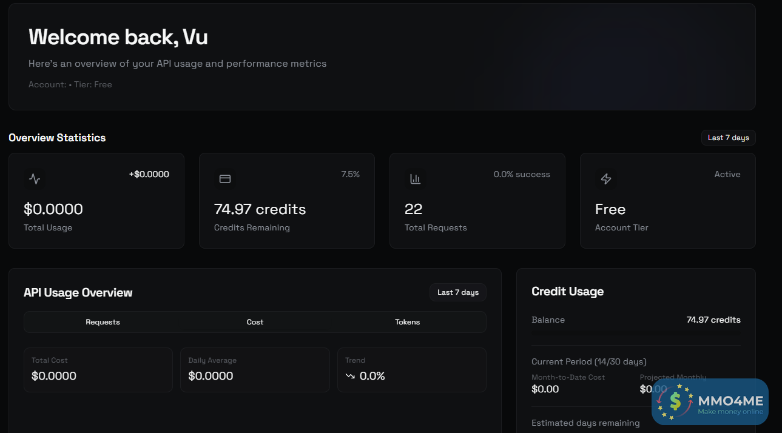
Task: Open the Last 7 days selector in API Usage Overview
Action: point(458,292)
